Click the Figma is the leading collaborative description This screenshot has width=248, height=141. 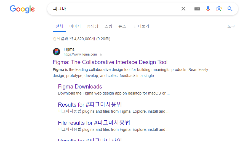[x=130, y=73]
